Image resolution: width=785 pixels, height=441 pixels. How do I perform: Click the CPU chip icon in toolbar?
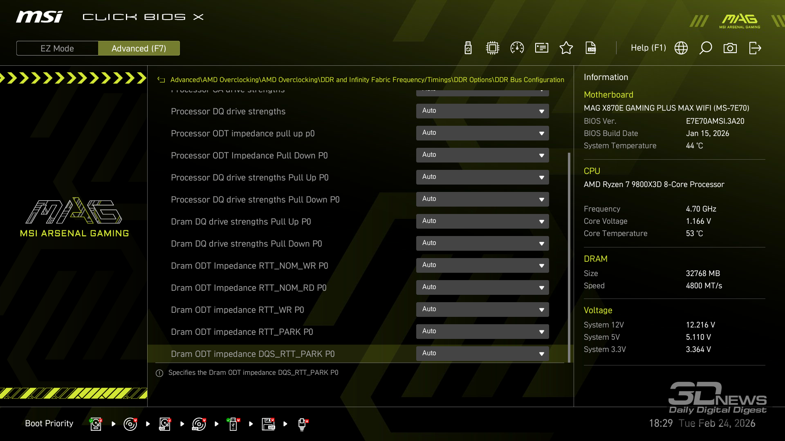click(493, 48)
